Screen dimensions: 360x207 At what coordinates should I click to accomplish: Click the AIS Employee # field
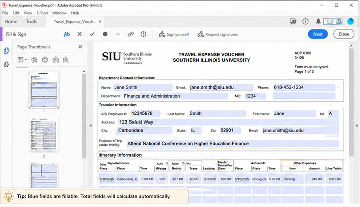pyautogui.click(x=146, y=113)
